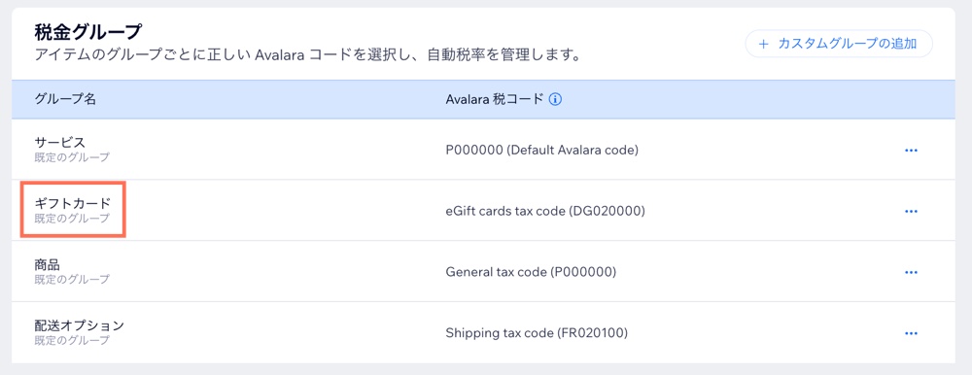The width and height of the screenshot is (972, 375).
Task: Click the General tax code (P000000) entry
Action: (531, 272)
